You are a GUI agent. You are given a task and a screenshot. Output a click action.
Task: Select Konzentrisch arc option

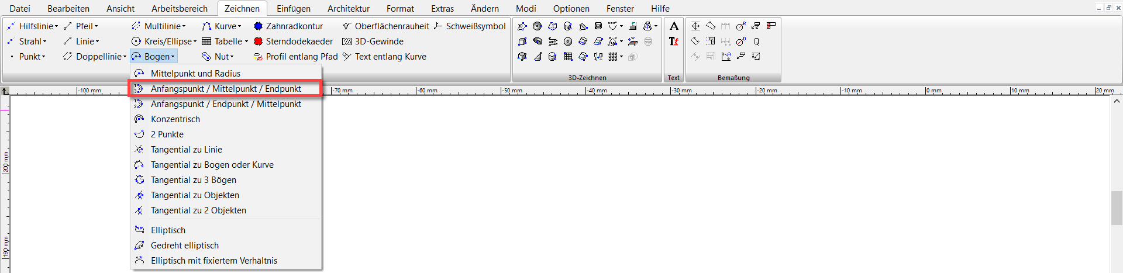[226, 119]
